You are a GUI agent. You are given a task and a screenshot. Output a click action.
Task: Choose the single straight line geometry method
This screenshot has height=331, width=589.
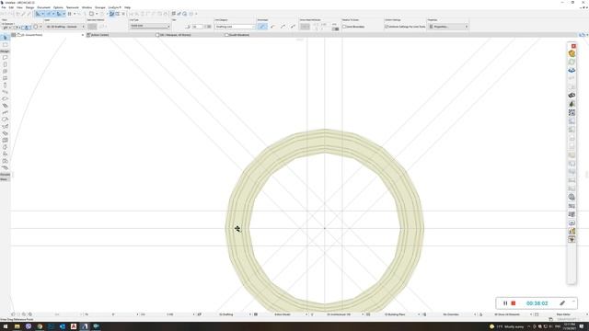(262, 27)
